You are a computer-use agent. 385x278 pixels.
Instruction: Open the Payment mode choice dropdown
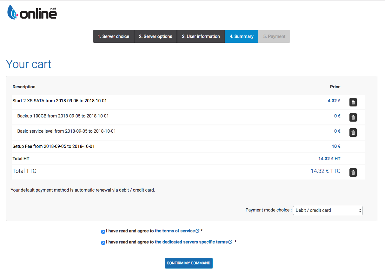pos(328,210)
